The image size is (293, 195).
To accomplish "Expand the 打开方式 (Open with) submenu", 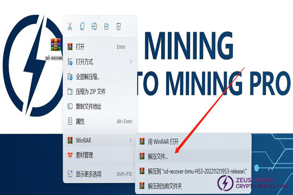I will click(85, 62).
